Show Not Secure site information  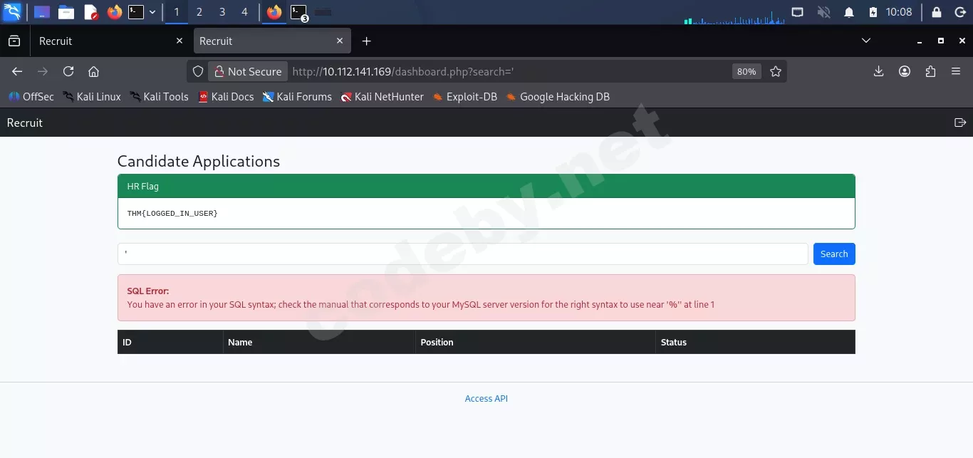click(x=248, y=71)
